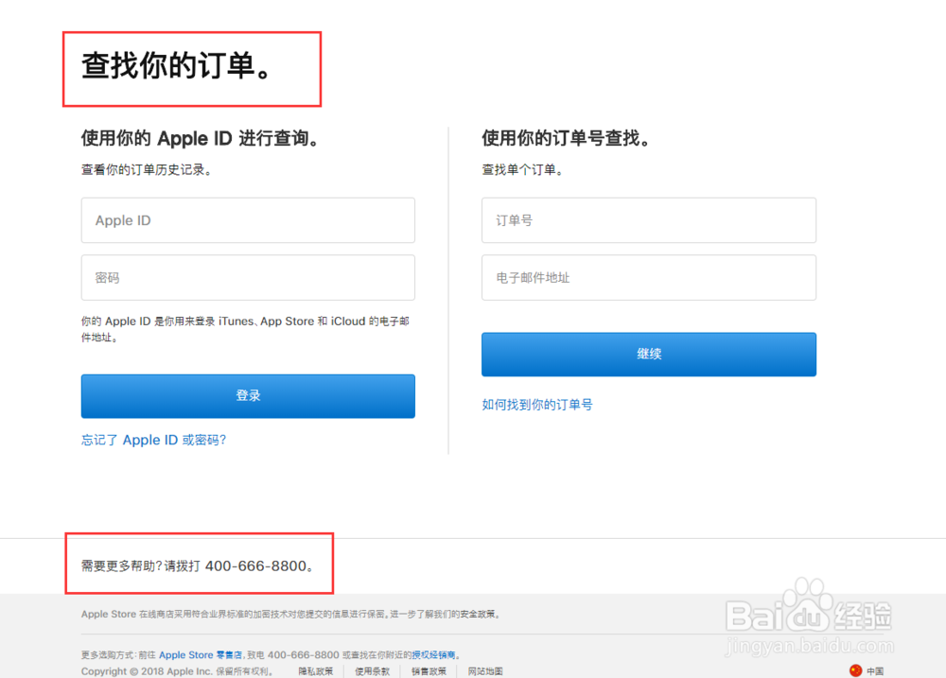Click 使用你的 Apple ID 进行查询。 heading
The height and width of the screenshot is (678, 946).
click(200, 138)
